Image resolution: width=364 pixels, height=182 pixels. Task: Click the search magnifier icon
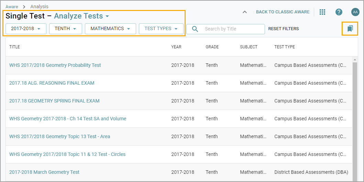[x=195, y=29]
